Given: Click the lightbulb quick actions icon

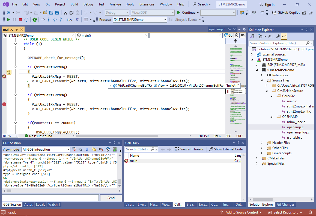Looking at the screenshot, I should [9, 72].
